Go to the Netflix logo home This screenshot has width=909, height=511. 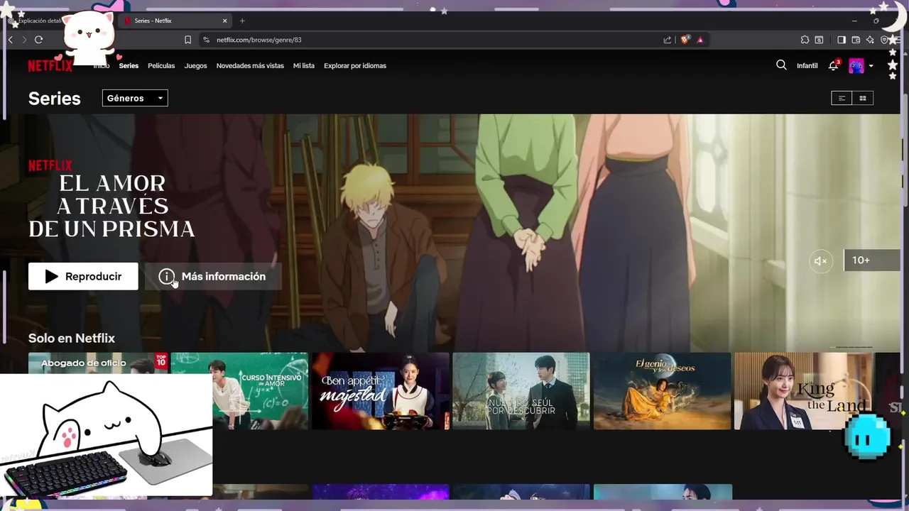coord(50,65)
